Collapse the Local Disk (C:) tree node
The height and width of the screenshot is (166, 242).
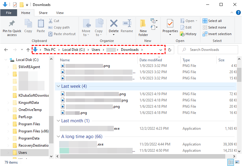pyautogui.click(x=5, y=60)
